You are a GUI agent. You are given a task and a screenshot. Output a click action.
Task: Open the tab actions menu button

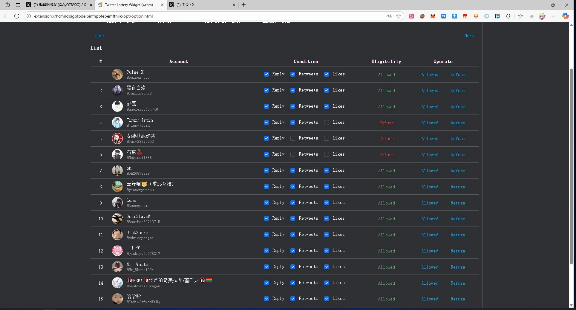pyautogui.click(x=18, y=5)
